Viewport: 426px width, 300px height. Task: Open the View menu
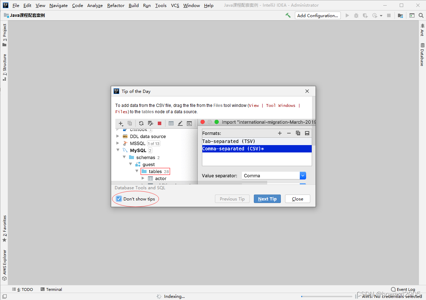(40, 5)
